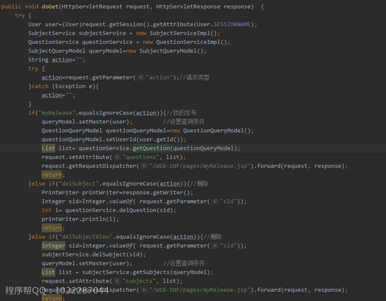Click action="" assignment inside catch block
This screenshot has width=386, height=301.
coord(59,95)
